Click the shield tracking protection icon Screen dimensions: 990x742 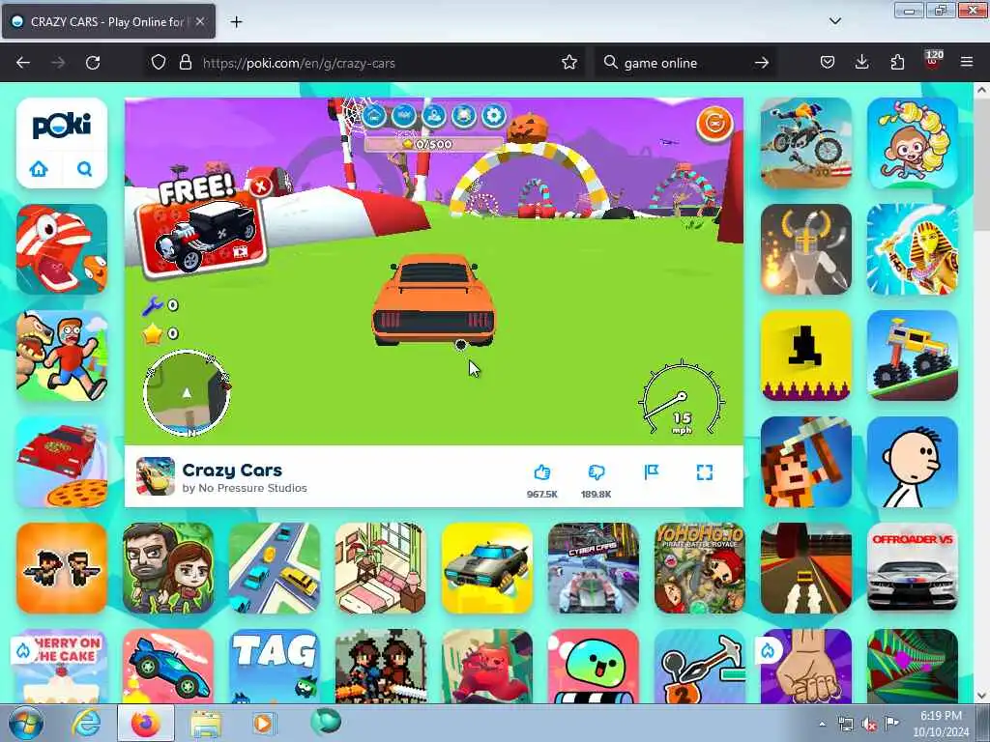(x=159, y=63)
